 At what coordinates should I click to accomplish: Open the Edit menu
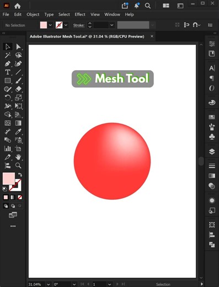click(x=18, y=14)
